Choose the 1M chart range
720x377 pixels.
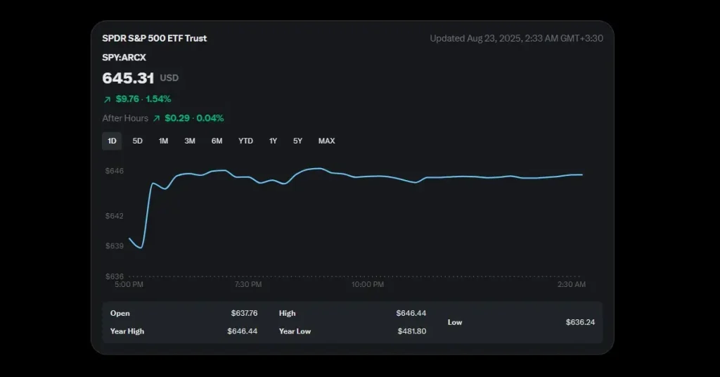point(163,141)
